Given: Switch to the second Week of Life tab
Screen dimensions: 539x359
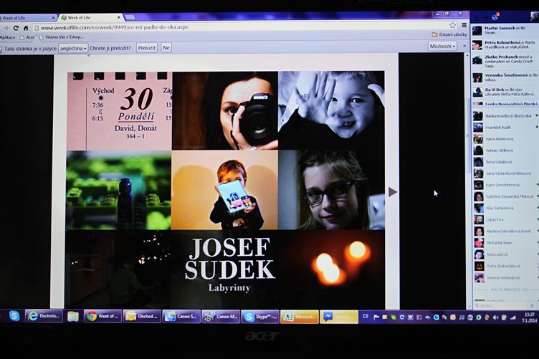Looking at the screenshot, I should (90, 17).
